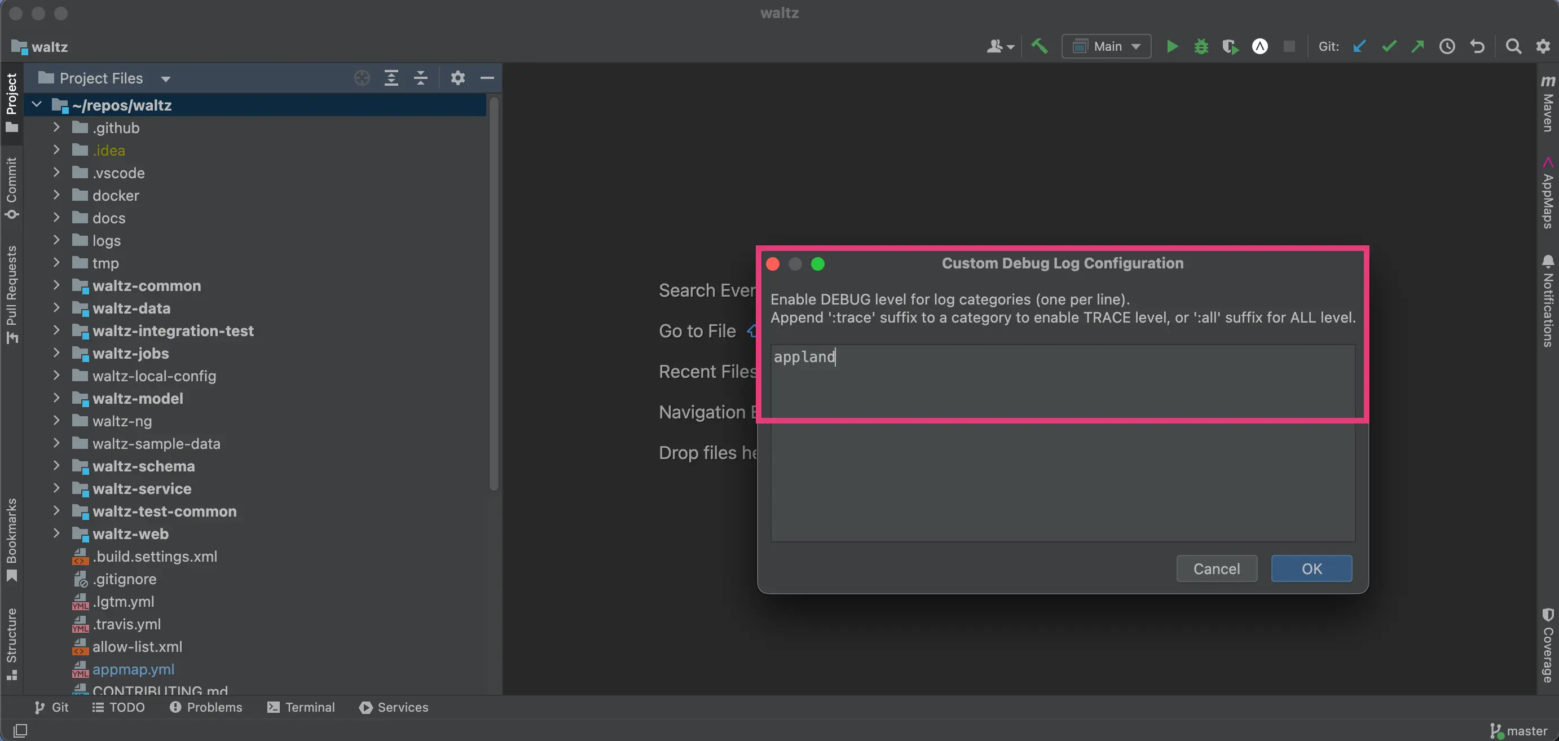Image resolution: width=1559 pixels, height=741 pixels.
Task: Select the allow-list.xml file
Action: click(136, 647)
